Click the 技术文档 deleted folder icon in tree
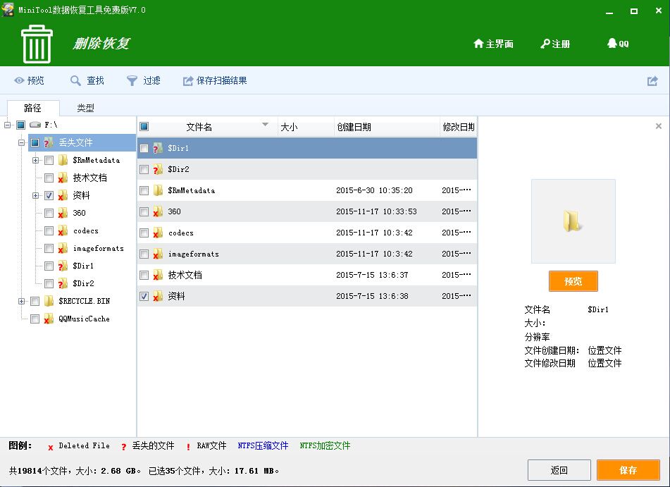The width and height of the screenshot is (670, 487). coord(63,178)
